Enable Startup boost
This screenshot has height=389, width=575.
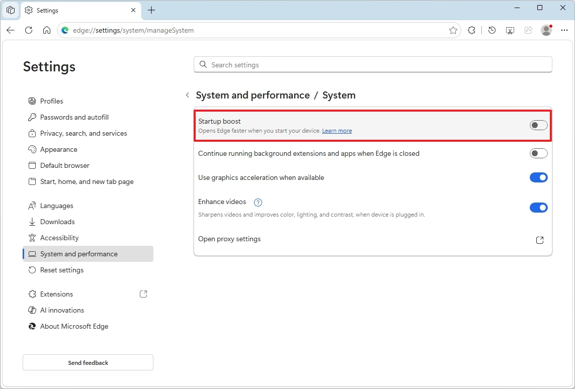click(538, 125)
